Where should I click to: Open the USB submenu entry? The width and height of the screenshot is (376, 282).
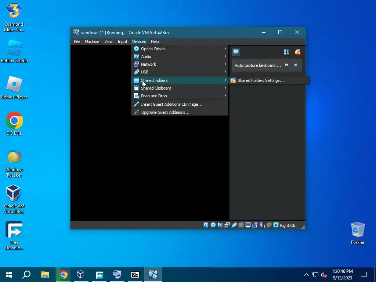(x=180, y=72)
